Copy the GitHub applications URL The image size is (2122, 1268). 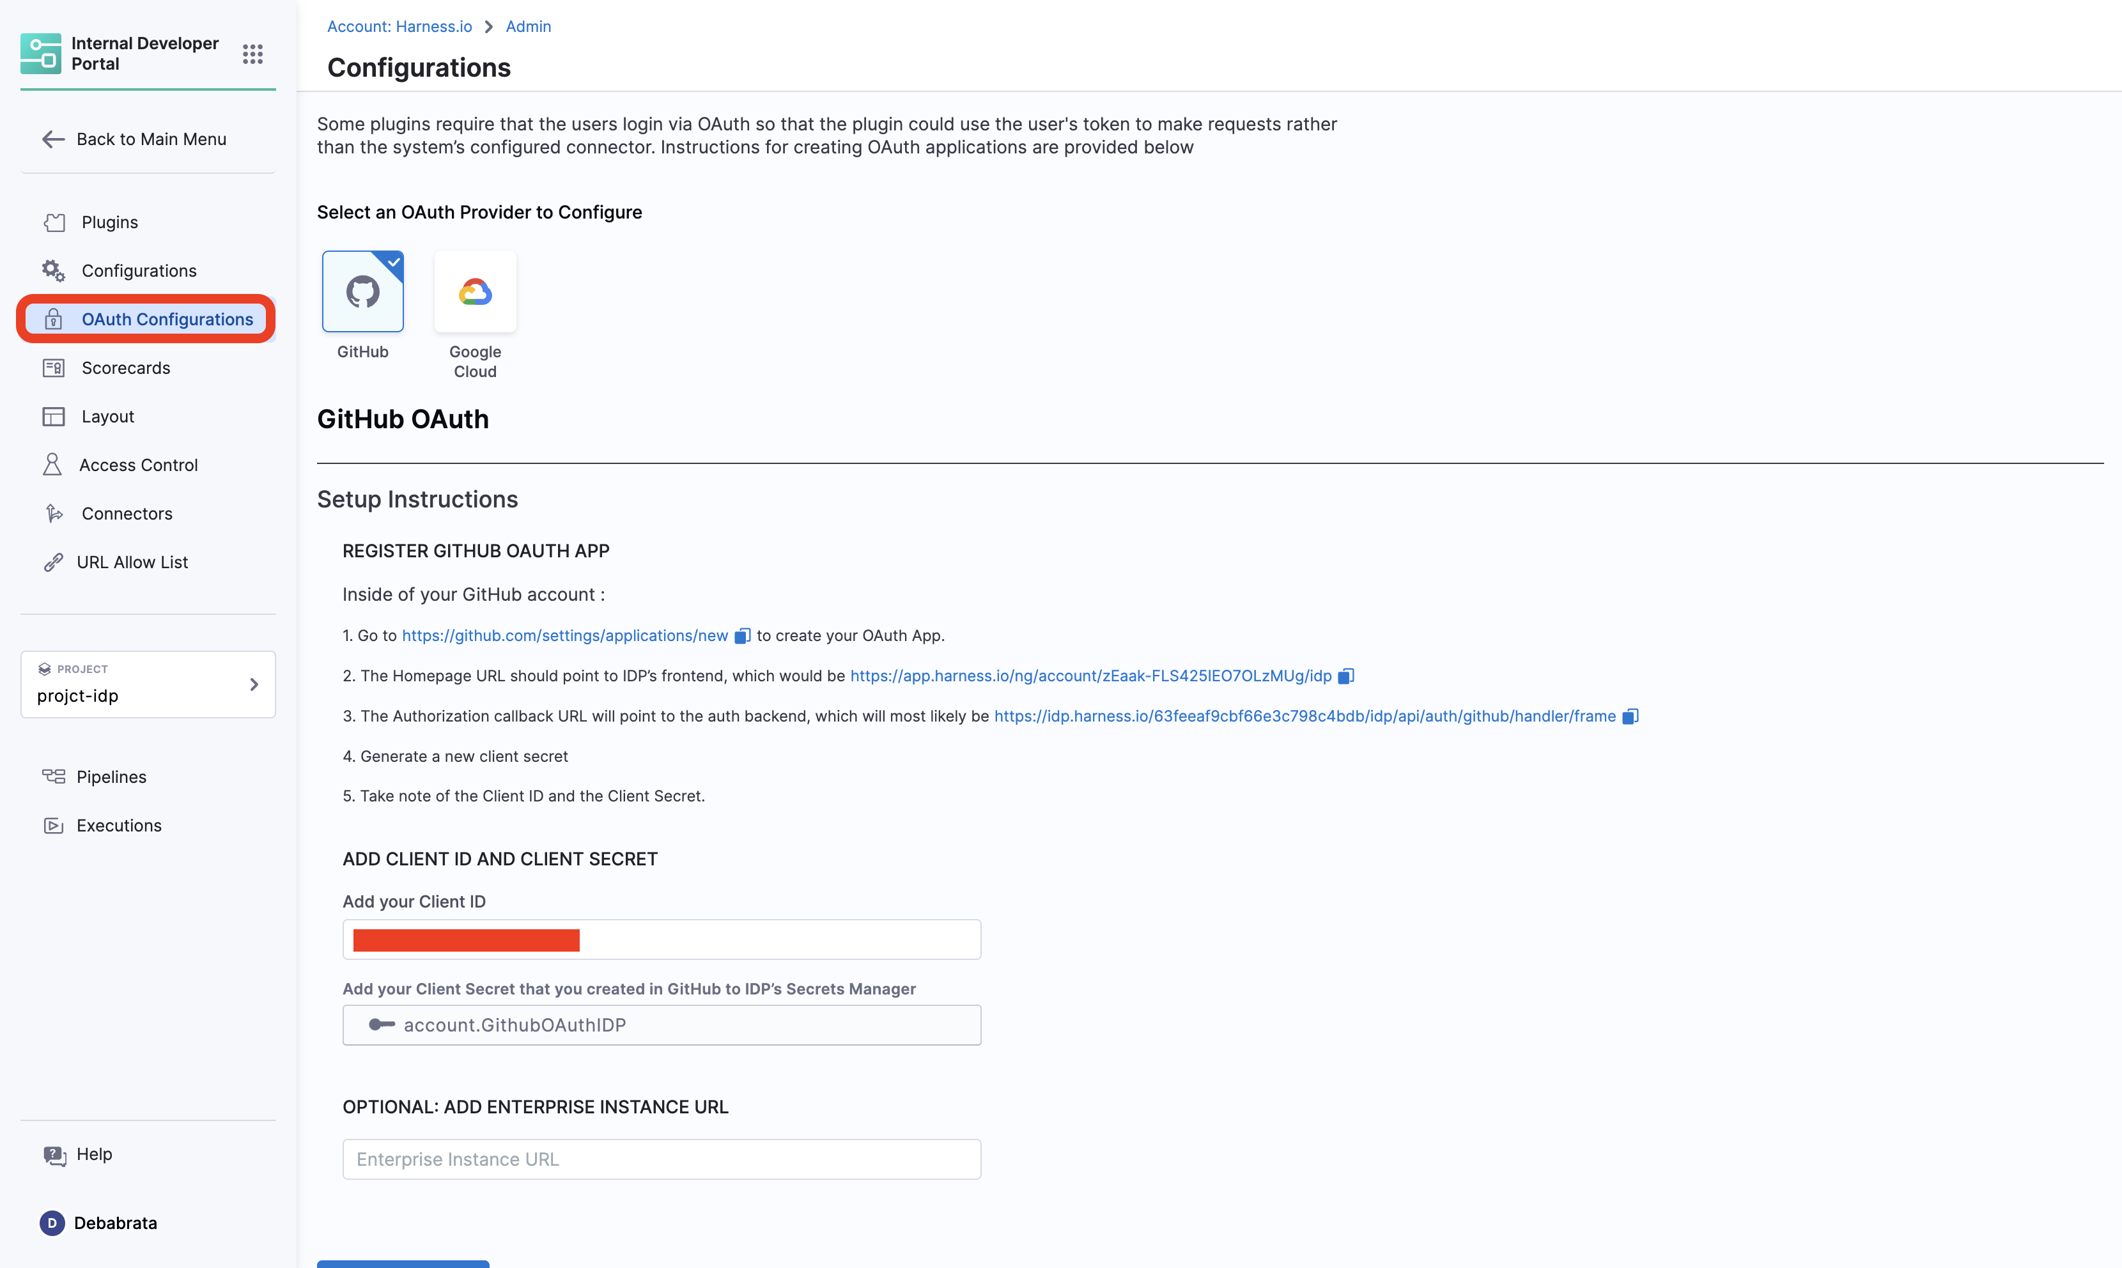(742, 636)
